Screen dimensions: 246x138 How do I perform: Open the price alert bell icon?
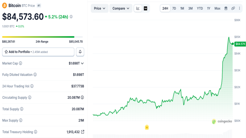[80, 52]
